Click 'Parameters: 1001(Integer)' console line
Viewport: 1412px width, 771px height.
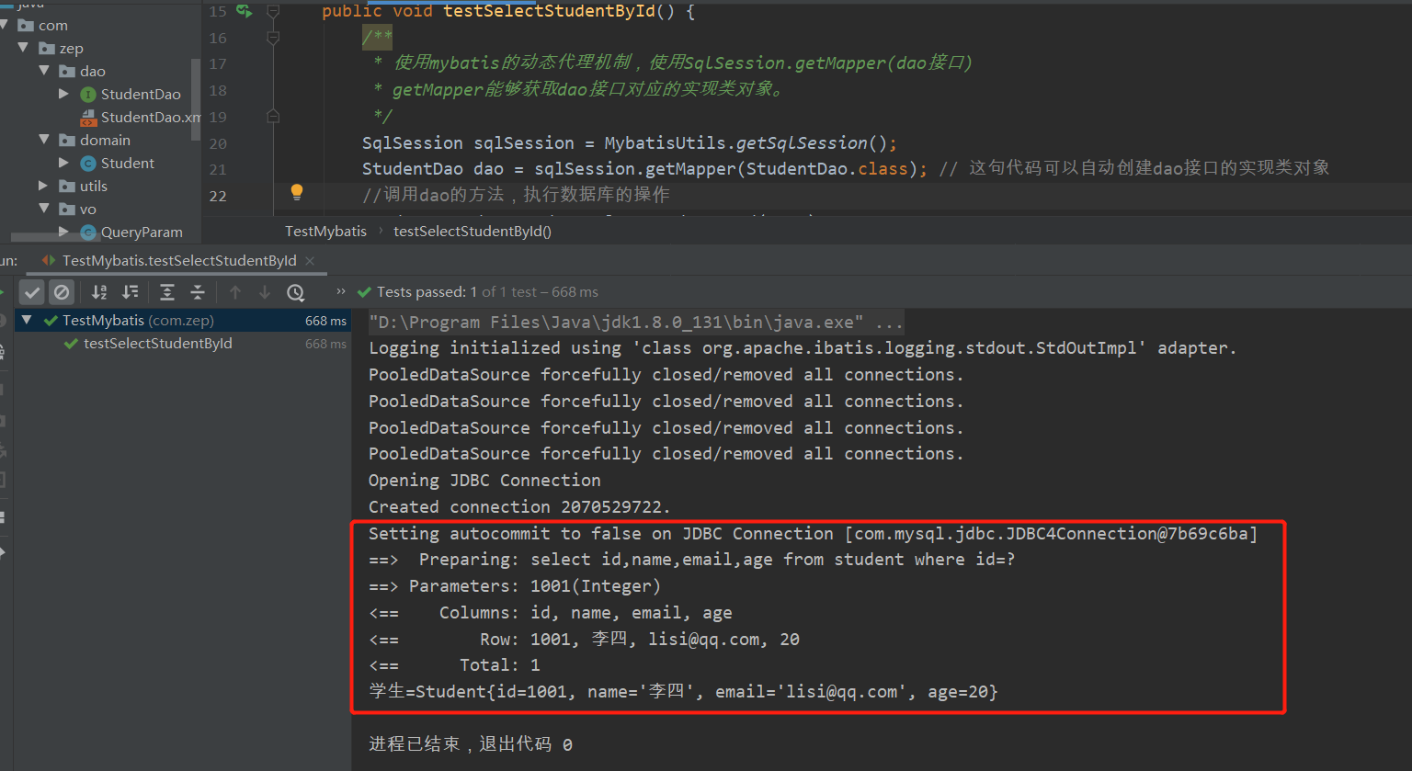click(x=514, y=586)
